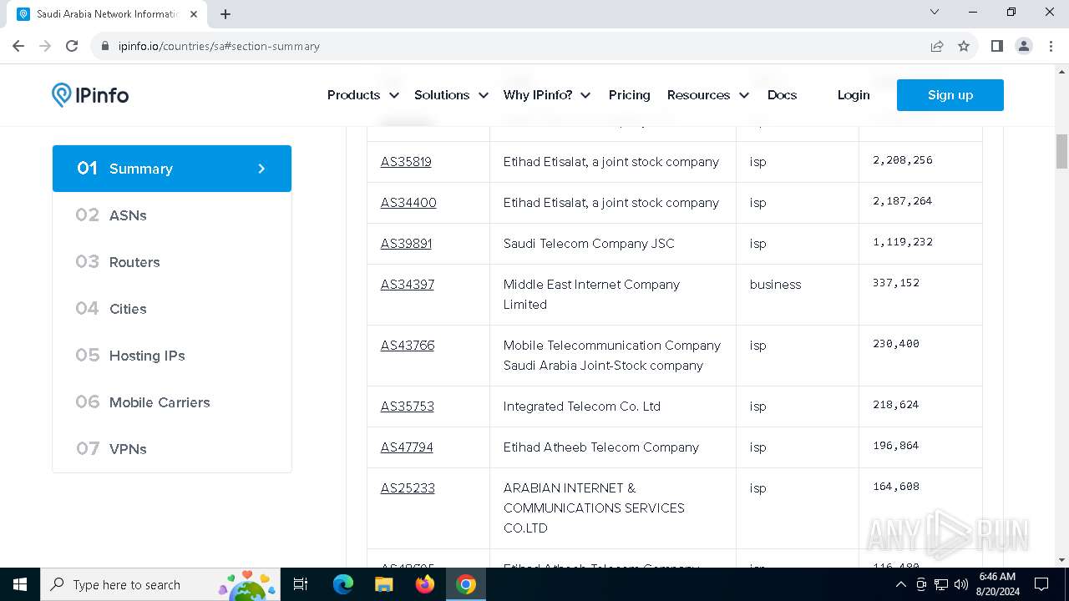
Task: Open File Explorer from taskbar
Action: tap(384, 584)
